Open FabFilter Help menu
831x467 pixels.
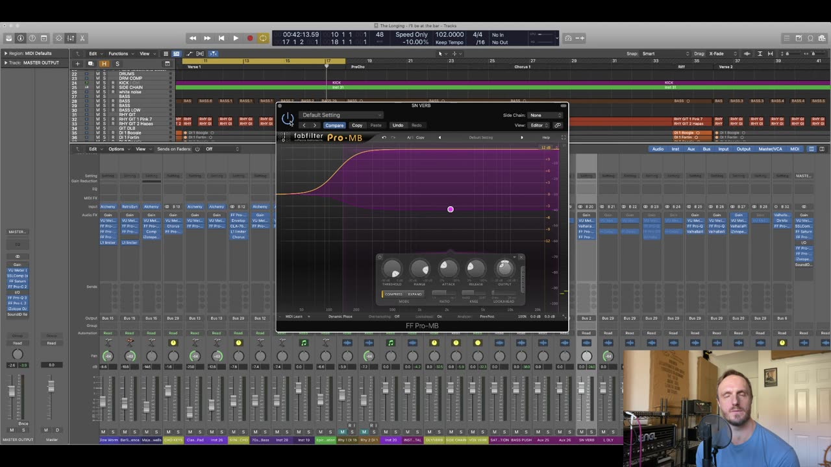click(546, 138)
